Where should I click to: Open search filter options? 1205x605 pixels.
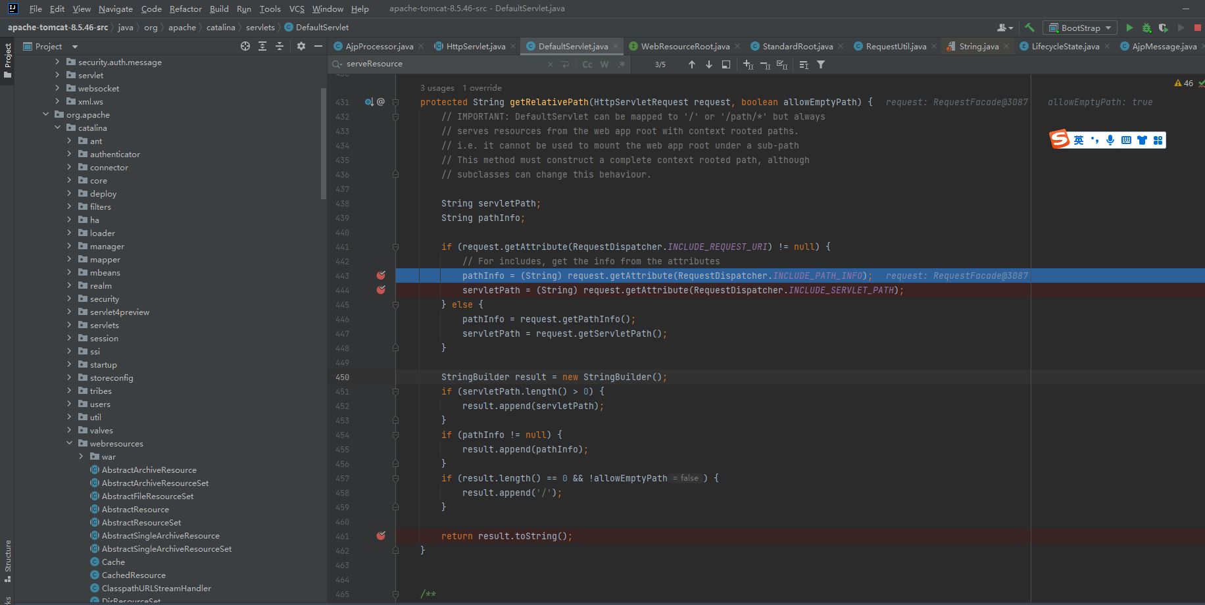pos(821,64)
